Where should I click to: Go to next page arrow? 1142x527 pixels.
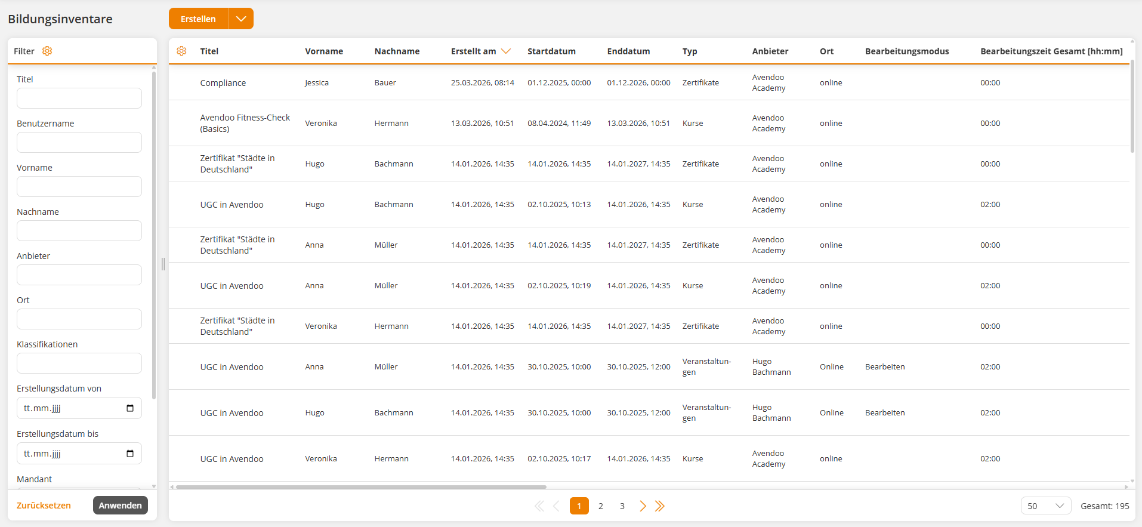tap(643, 506)
